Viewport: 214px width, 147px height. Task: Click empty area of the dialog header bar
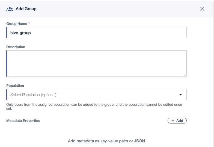[x=117, y=9]
